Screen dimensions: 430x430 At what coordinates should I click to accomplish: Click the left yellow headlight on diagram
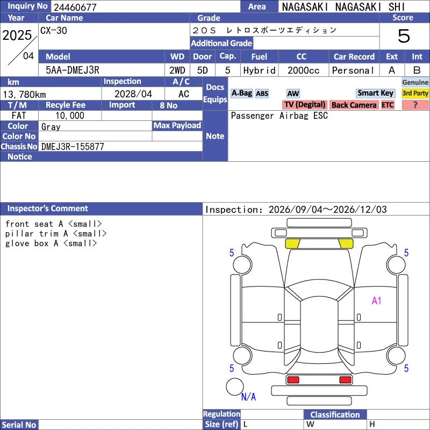click(x=292, y=243)
